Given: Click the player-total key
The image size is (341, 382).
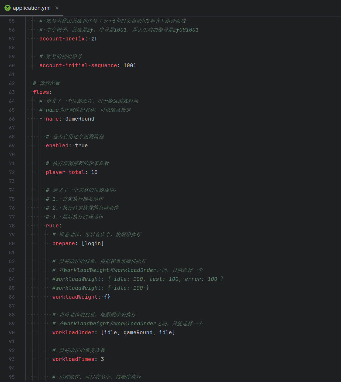Looking at the screenshot, I should pos(65,172).
